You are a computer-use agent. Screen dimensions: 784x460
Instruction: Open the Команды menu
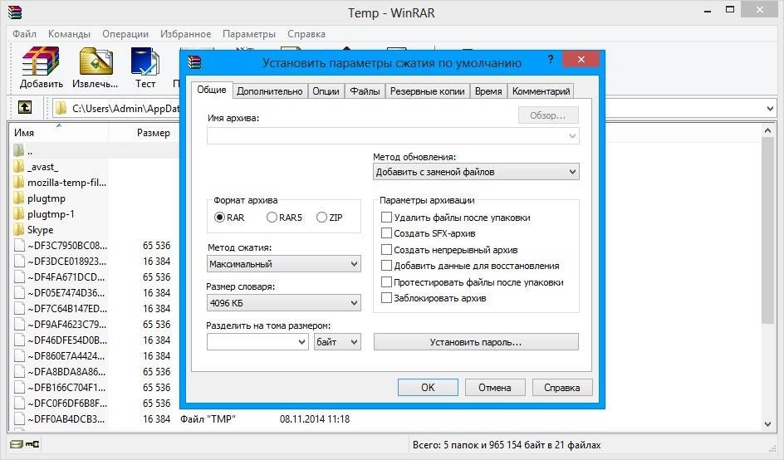[x=69, y=34]
